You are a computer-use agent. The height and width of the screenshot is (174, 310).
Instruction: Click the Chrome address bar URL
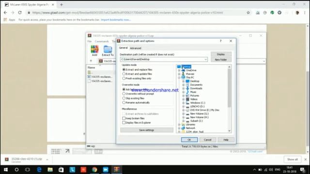pos(127,13)
